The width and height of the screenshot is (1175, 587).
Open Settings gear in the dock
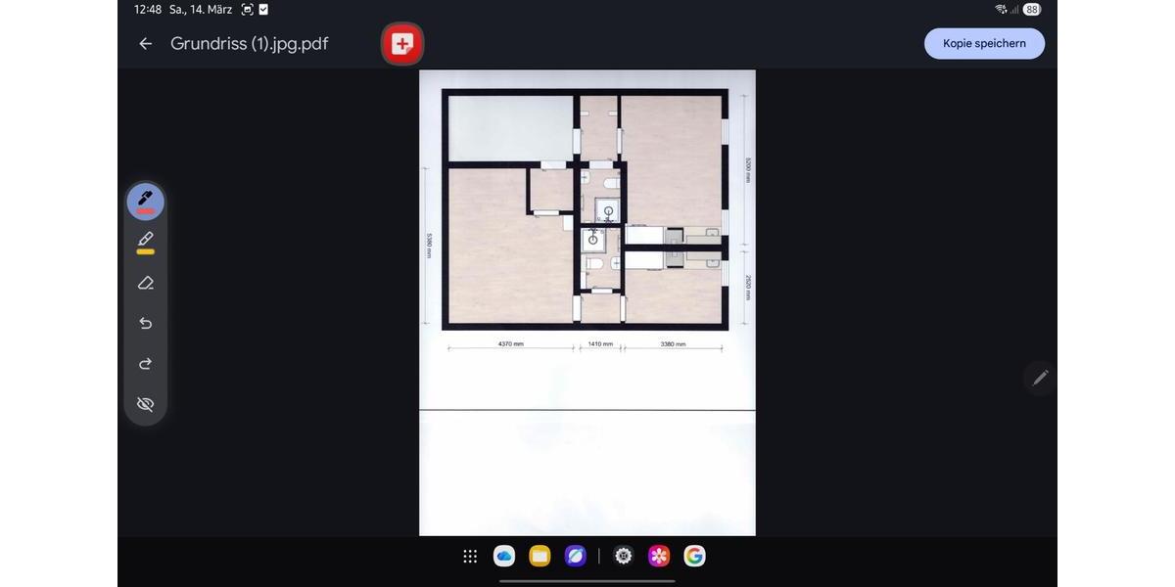tap(624, 556)
